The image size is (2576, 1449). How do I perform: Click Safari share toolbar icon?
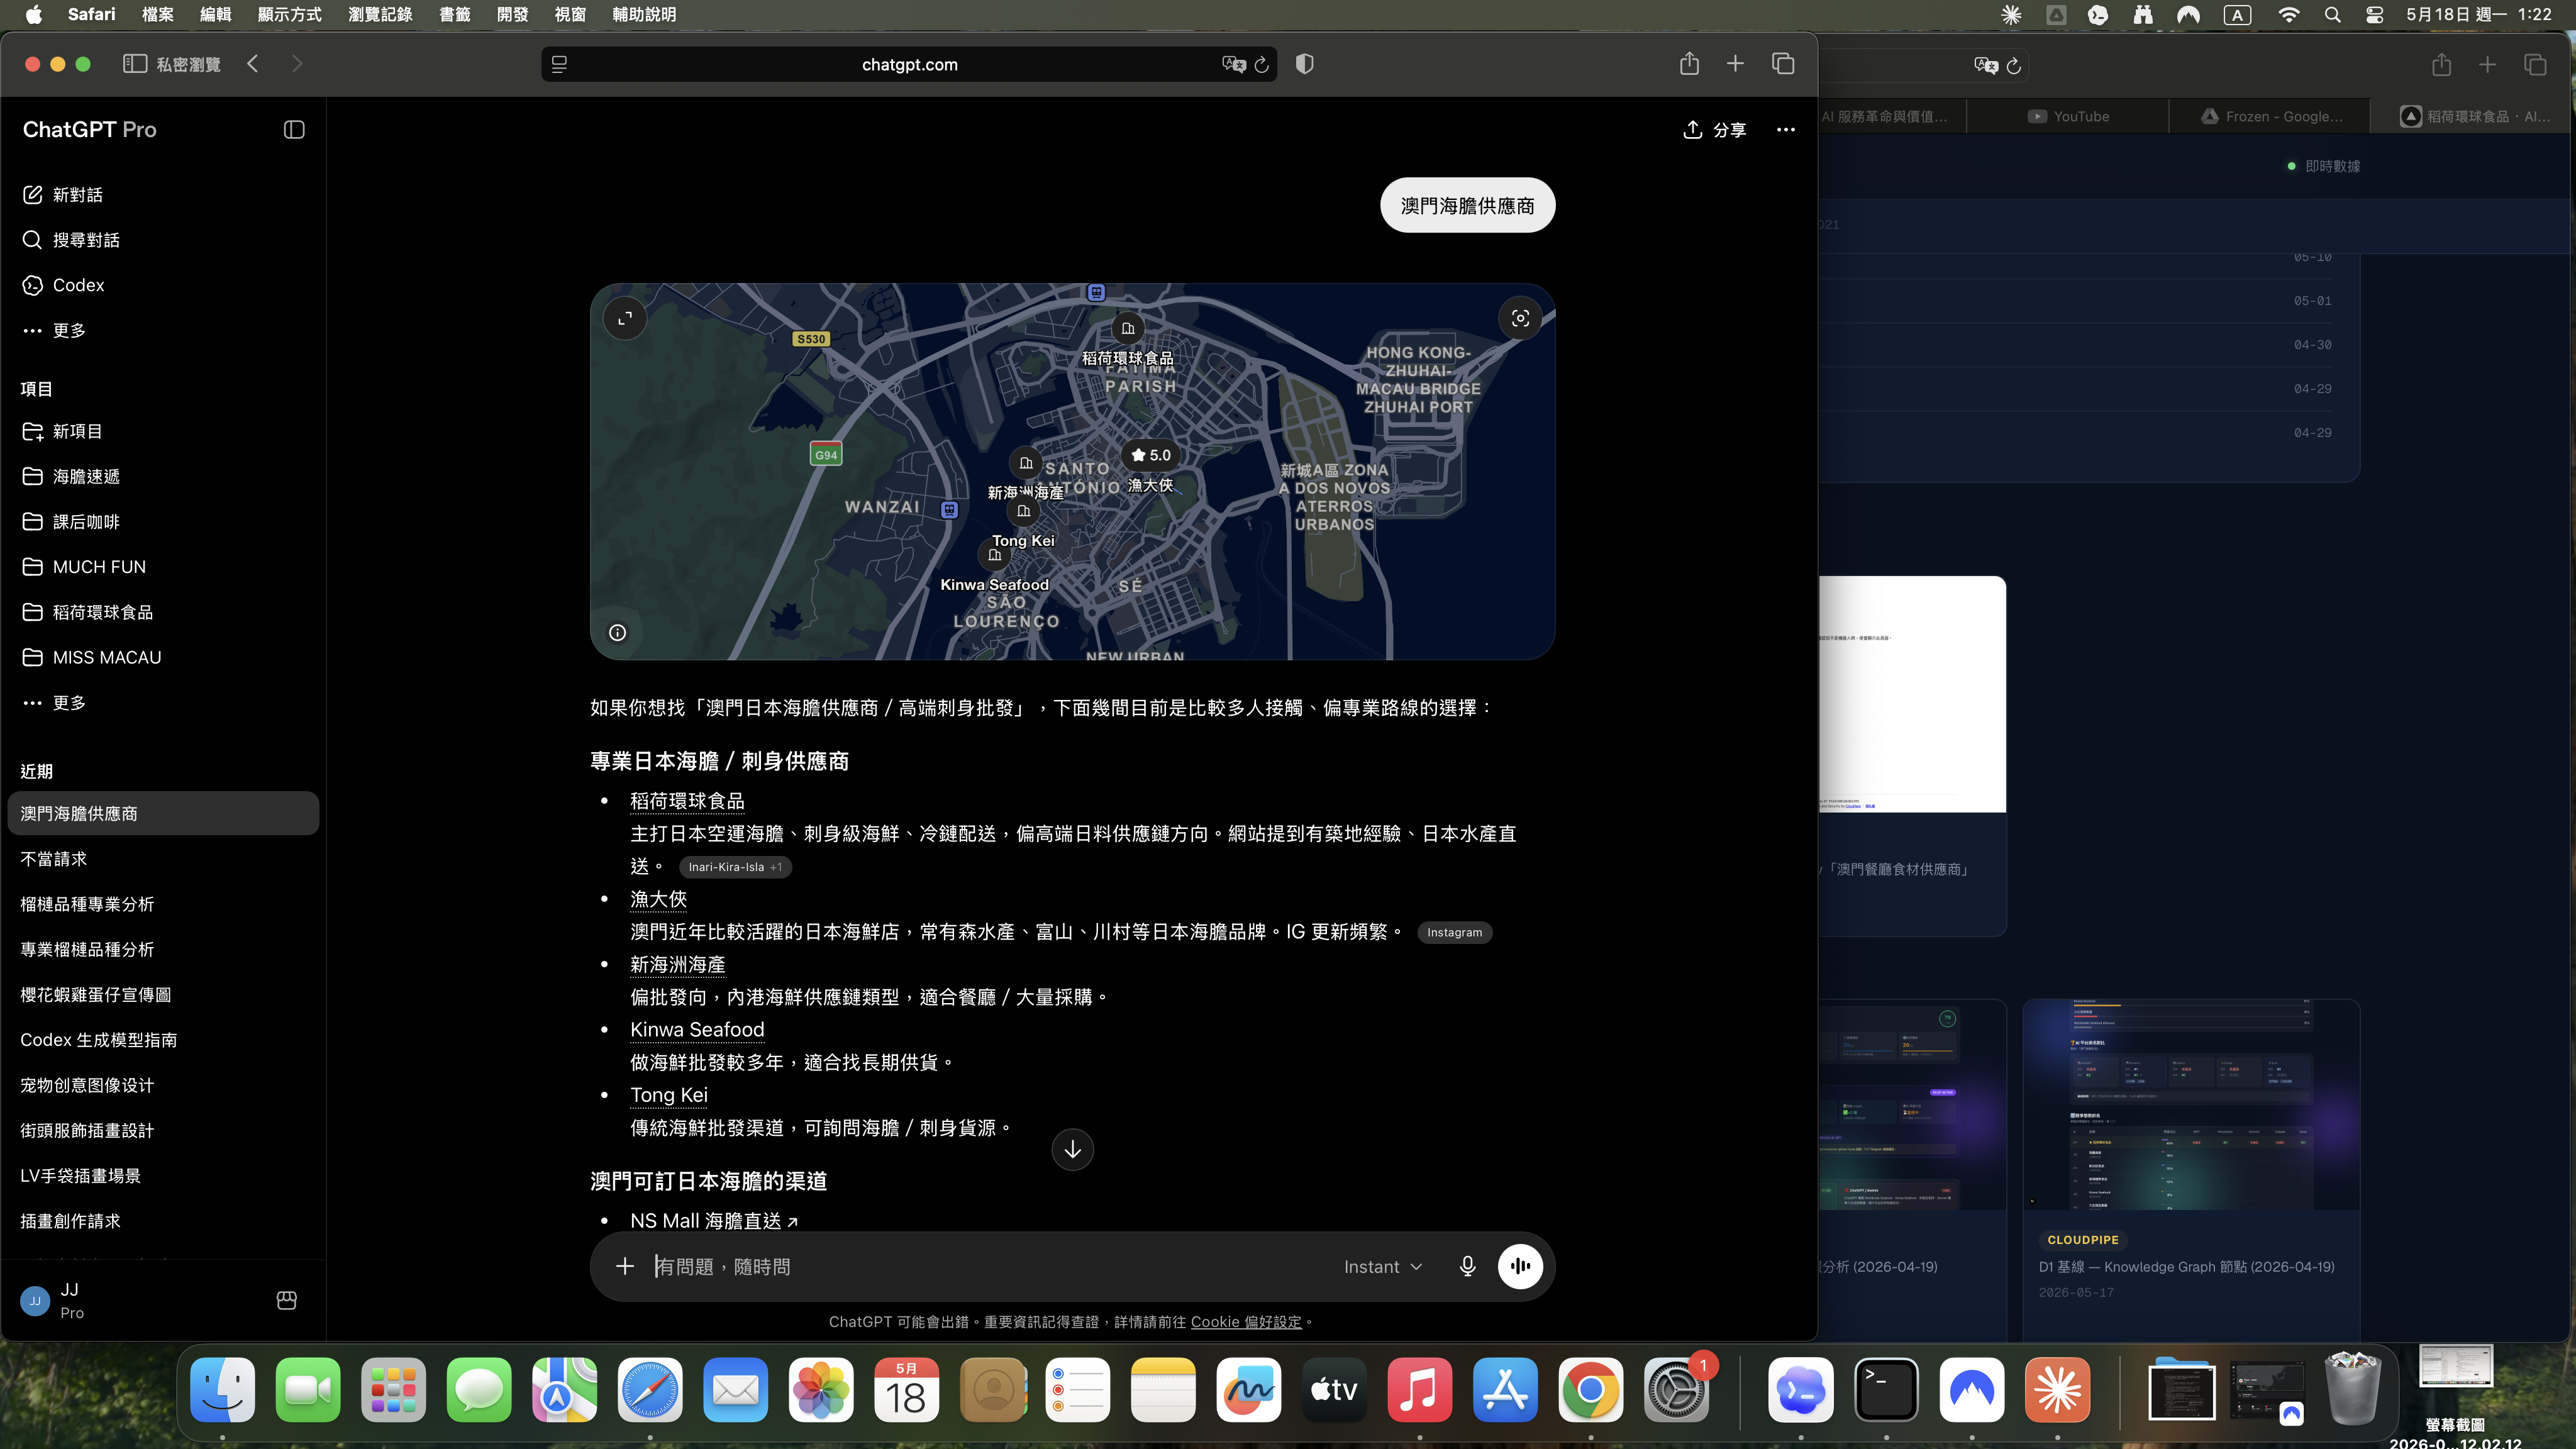coord(1689,64)
